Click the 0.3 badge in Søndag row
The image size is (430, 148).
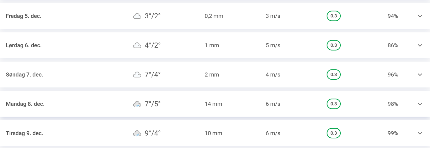[334, 75]
